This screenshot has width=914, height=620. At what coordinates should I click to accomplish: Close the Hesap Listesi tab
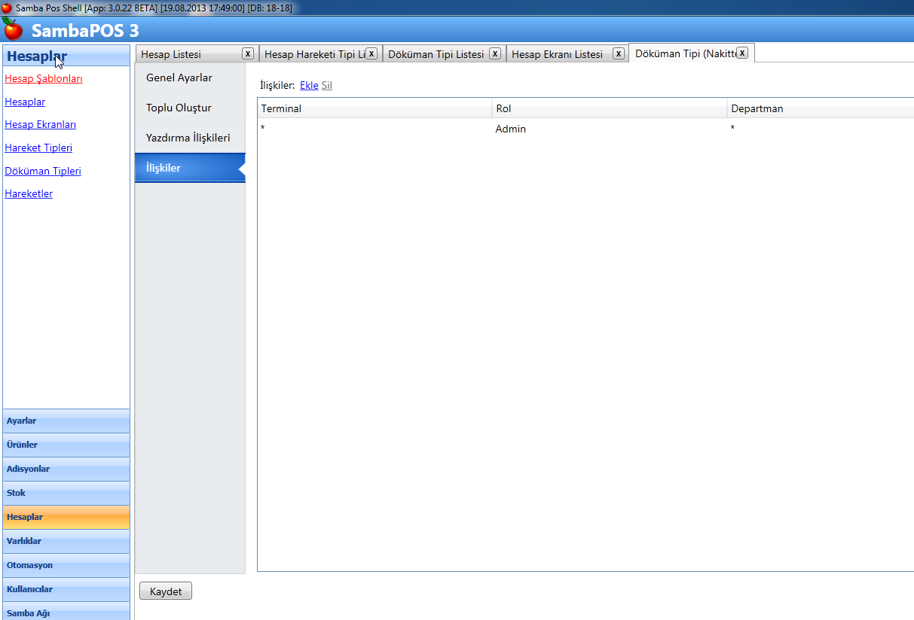click(x=247, y=53)
